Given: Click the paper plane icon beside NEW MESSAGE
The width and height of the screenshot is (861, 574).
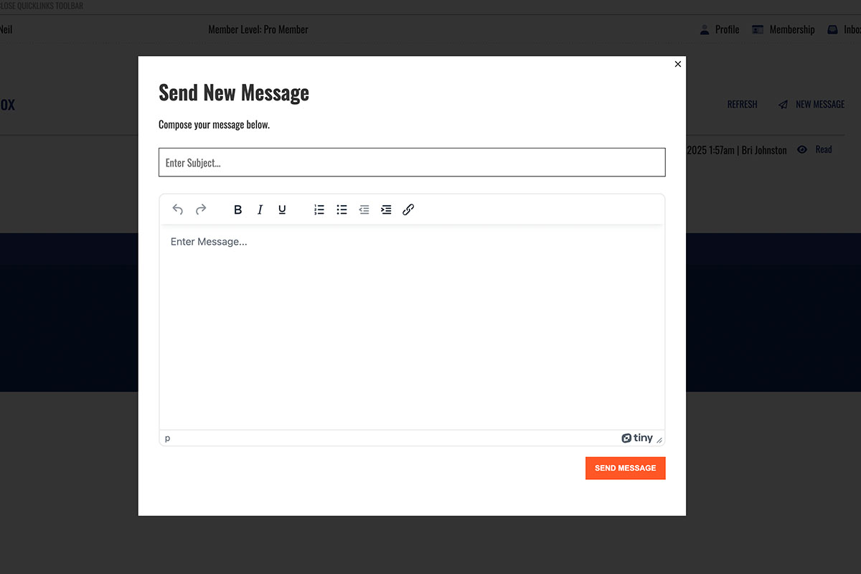Looking at the screenshot, I should [783, 105].
